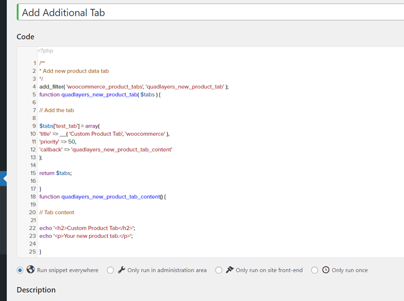Click line number 1 in the gutter
The height and width of the screenshot is (301, 404).
(x=35, y=63)
